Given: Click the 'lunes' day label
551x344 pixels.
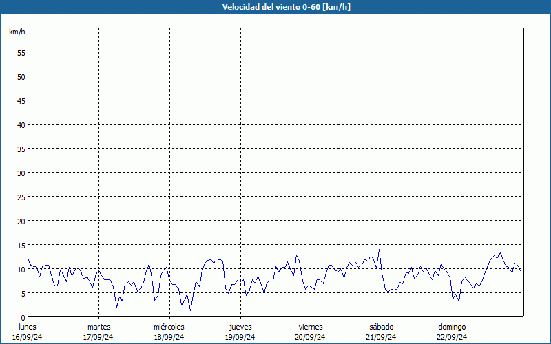Looking at the screenshot, I should (28, 327).
